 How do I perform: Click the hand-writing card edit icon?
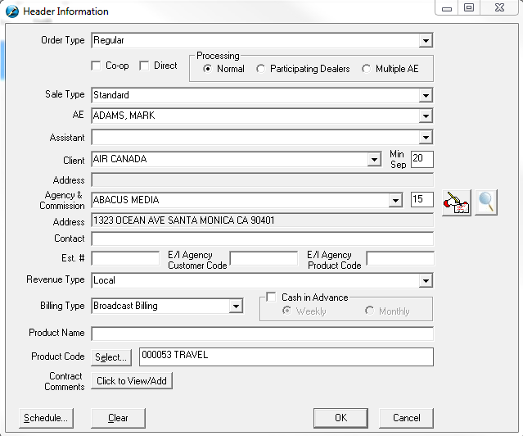click(456, 202)
